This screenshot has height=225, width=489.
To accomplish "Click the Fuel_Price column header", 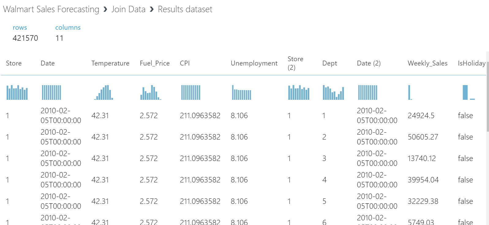I will click(155, 63).
